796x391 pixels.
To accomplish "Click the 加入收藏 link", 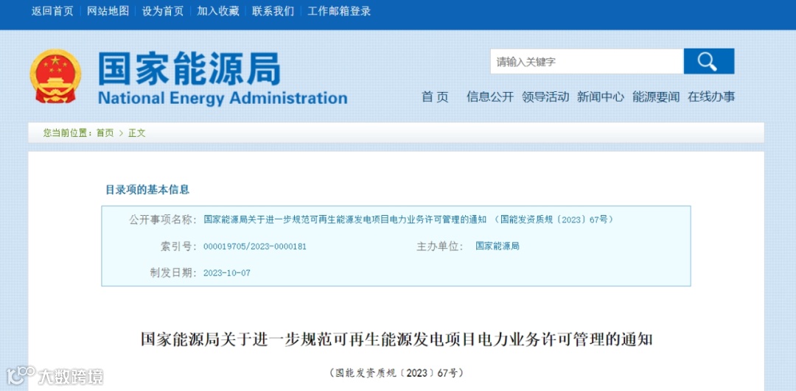I will point(217,11).
